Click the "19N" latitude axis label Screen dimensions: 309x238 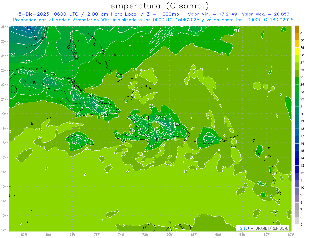tap(4, 128)
